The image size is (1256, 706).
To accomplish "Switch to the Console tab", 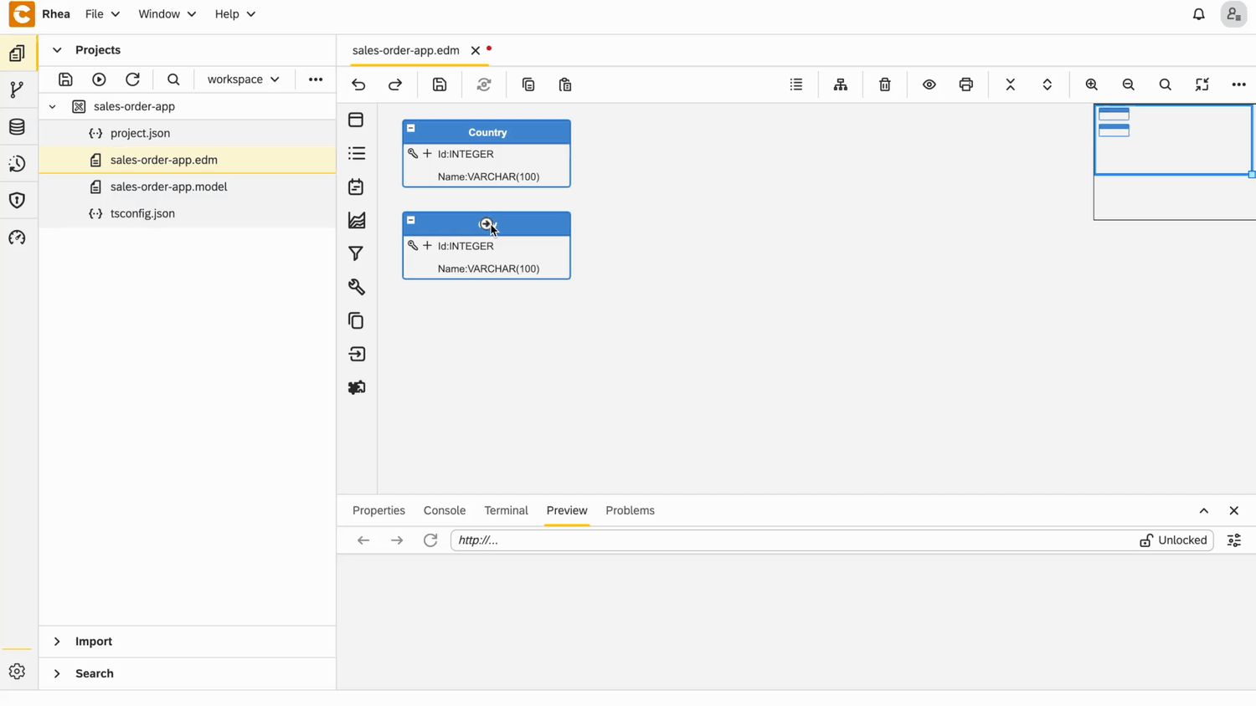I will pos(445,510).
